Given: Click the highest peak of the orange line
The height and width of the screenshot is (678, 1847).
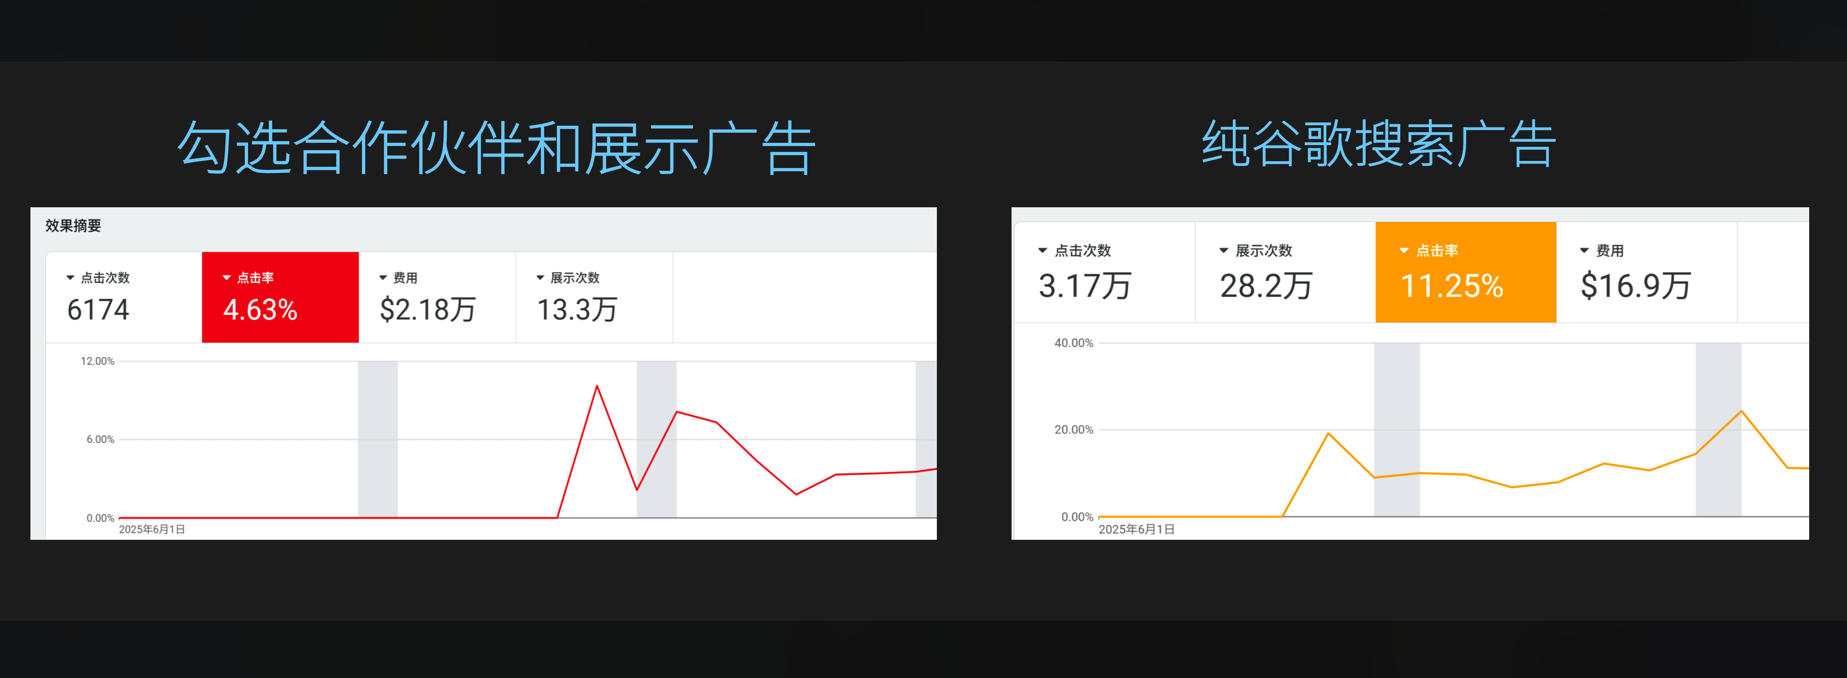Looking at the screenshot, I should (1741, 411).
